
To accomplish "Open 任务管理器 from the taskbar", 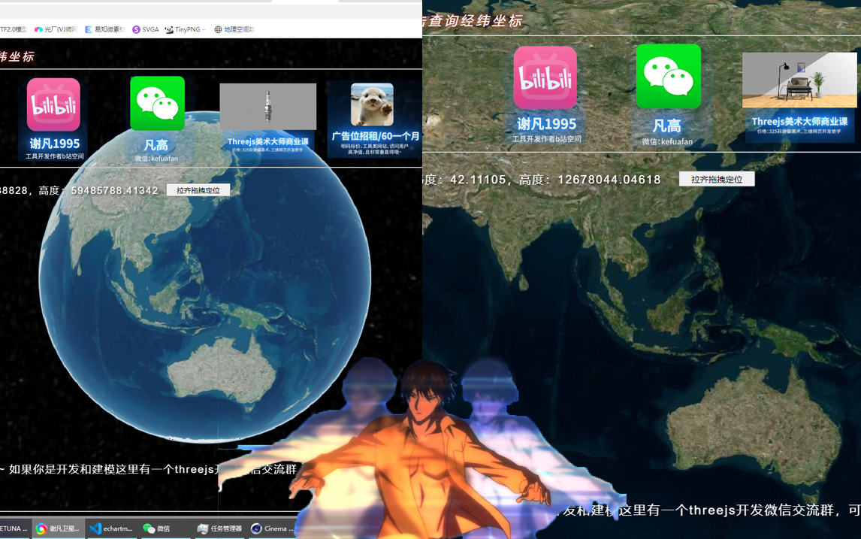I will (x=220, y=528).
